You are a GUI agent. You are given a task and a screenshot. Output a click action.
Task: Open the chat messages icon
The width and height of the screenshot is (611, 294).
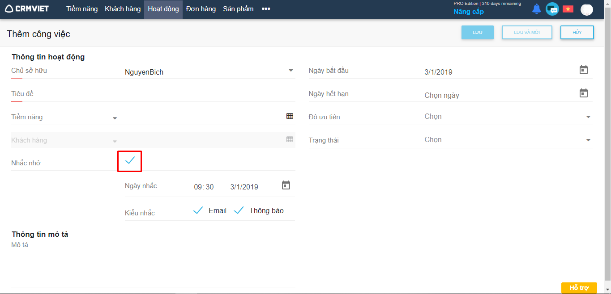coord(552,9)
